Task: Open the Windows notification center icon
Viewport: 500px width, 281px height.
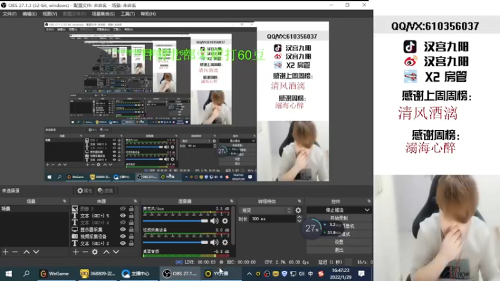Action: [x=361, y=274]
